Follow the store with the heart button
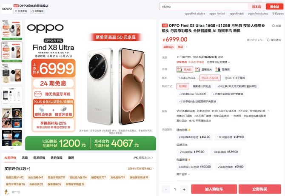 (21, 11)
